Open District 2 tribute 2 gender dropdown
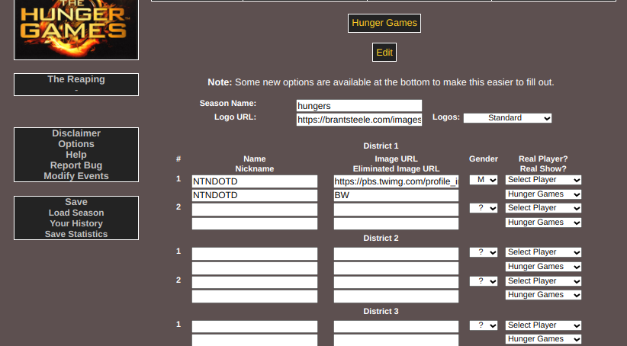This screenshot has height=346, width=627. click(484, 281)
